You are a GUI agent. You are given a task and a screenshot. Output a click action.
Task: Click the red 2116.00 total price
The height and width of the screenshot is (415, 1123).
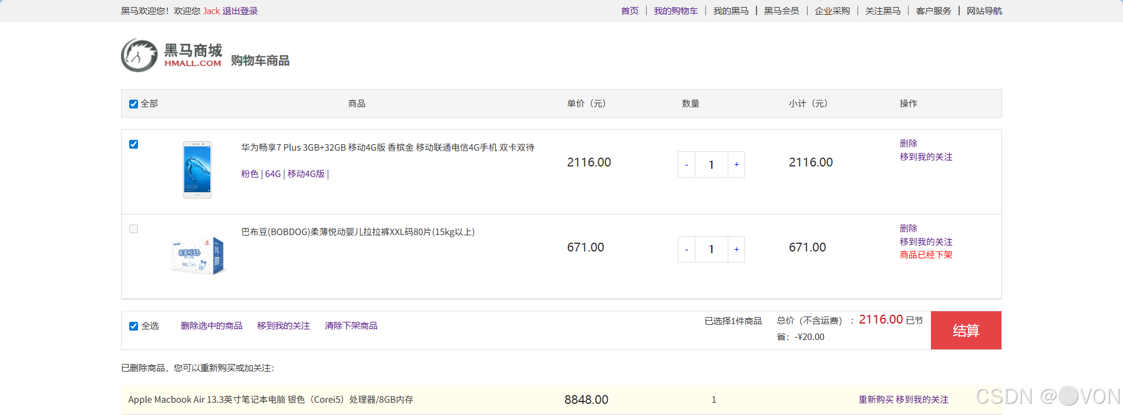pos(881,319)
